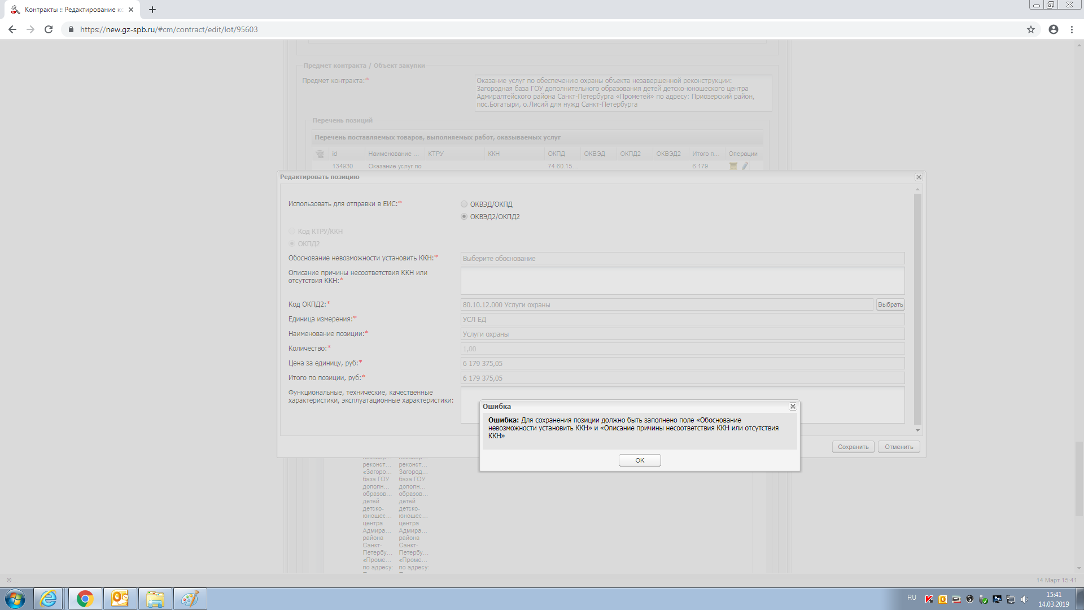Screen dimensions: 1084x610
Task: Click the Единица измерения field
Action: (x=682, y=320)
